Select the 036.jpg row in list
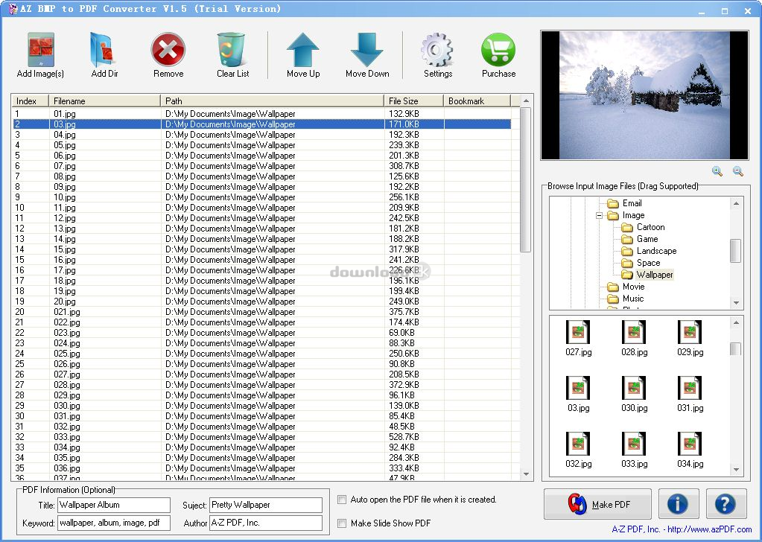The width and height of the screenshot is (762, 542). pos(262,468)
